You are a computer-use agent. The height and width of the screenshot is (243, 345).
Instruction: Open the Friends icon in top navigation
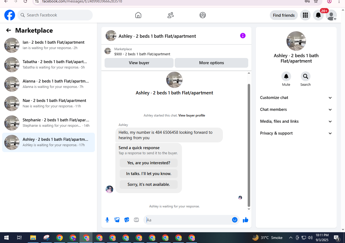[x=171, y=15]
